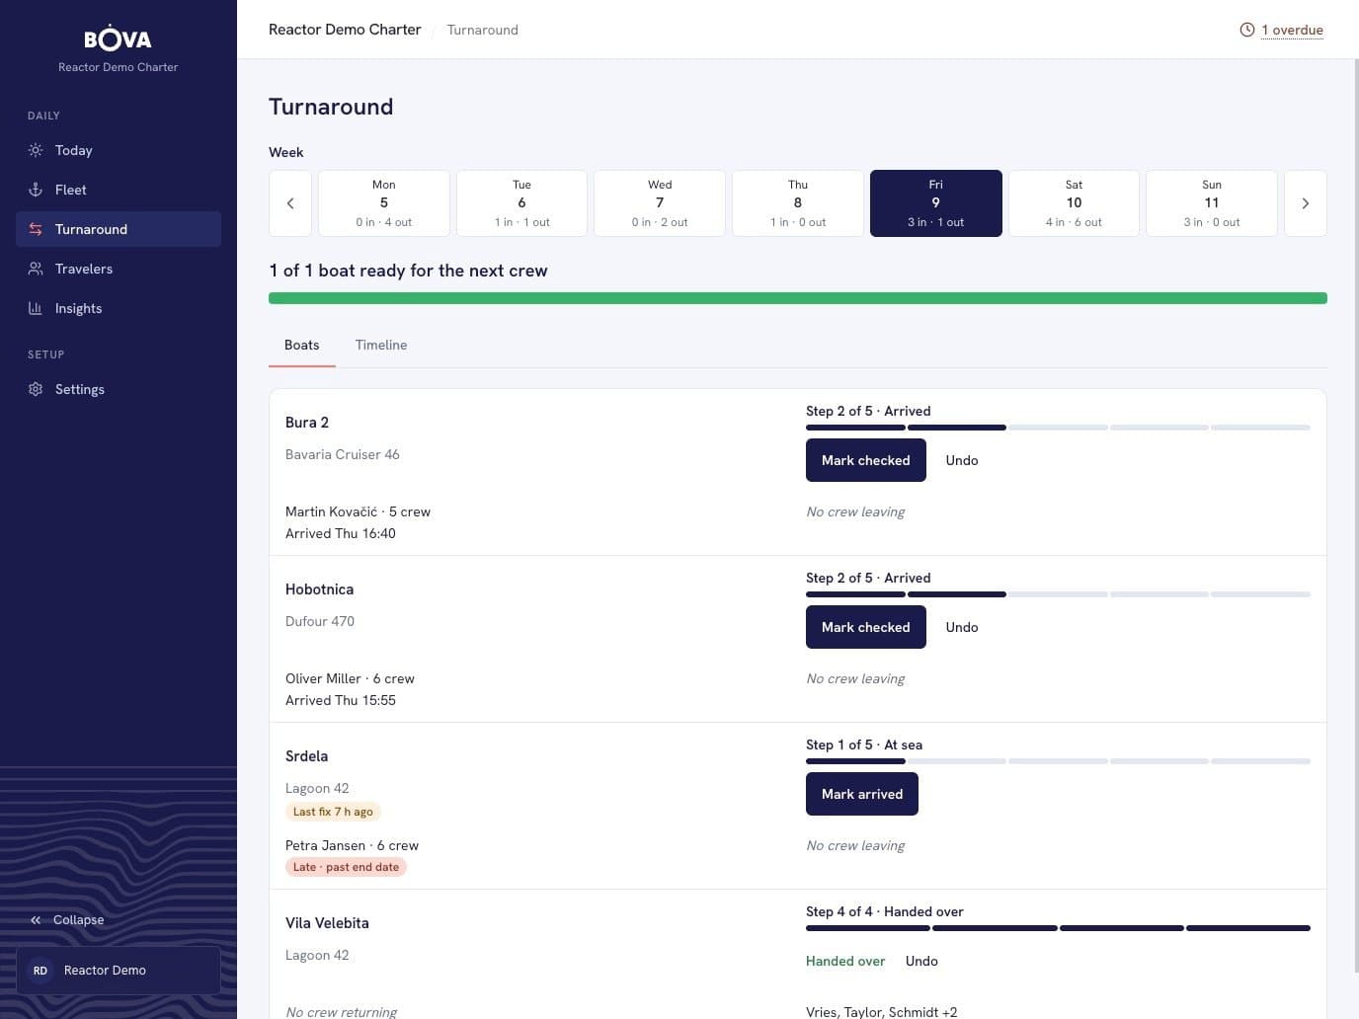Click the Settings gear icon
This screenshot has width=1359, height=1019.
(36, 389)
